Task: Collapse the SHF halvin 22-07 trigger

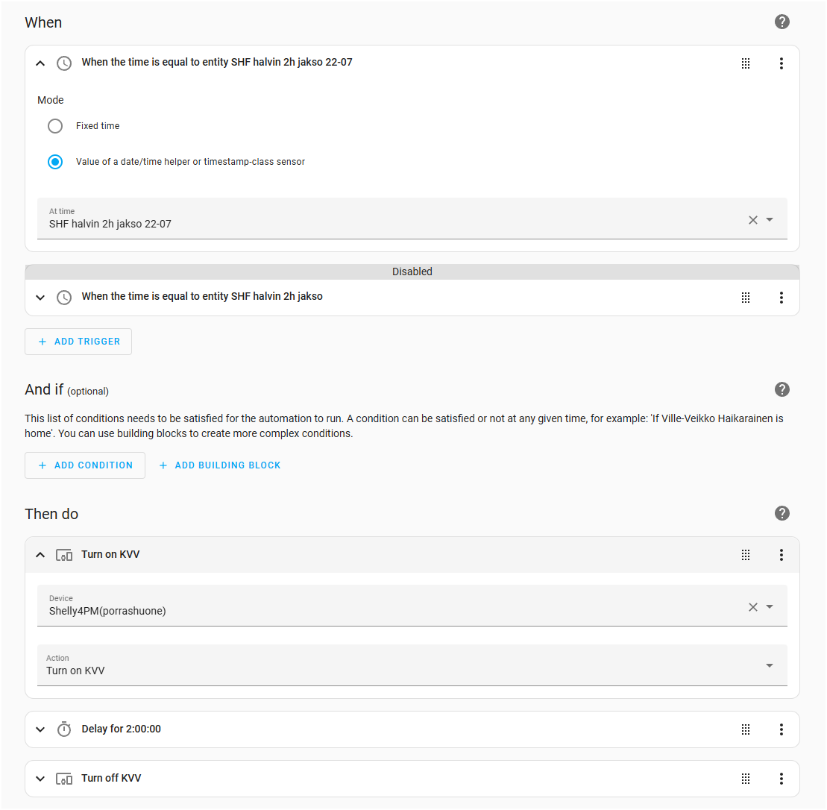Action: 40,63
